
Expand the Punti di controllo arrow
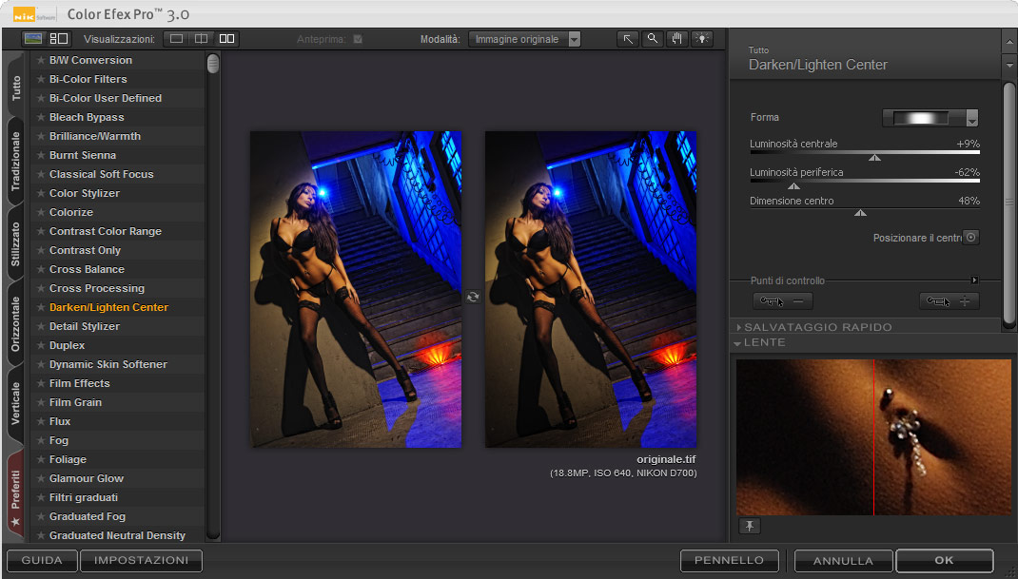(974, 280)
